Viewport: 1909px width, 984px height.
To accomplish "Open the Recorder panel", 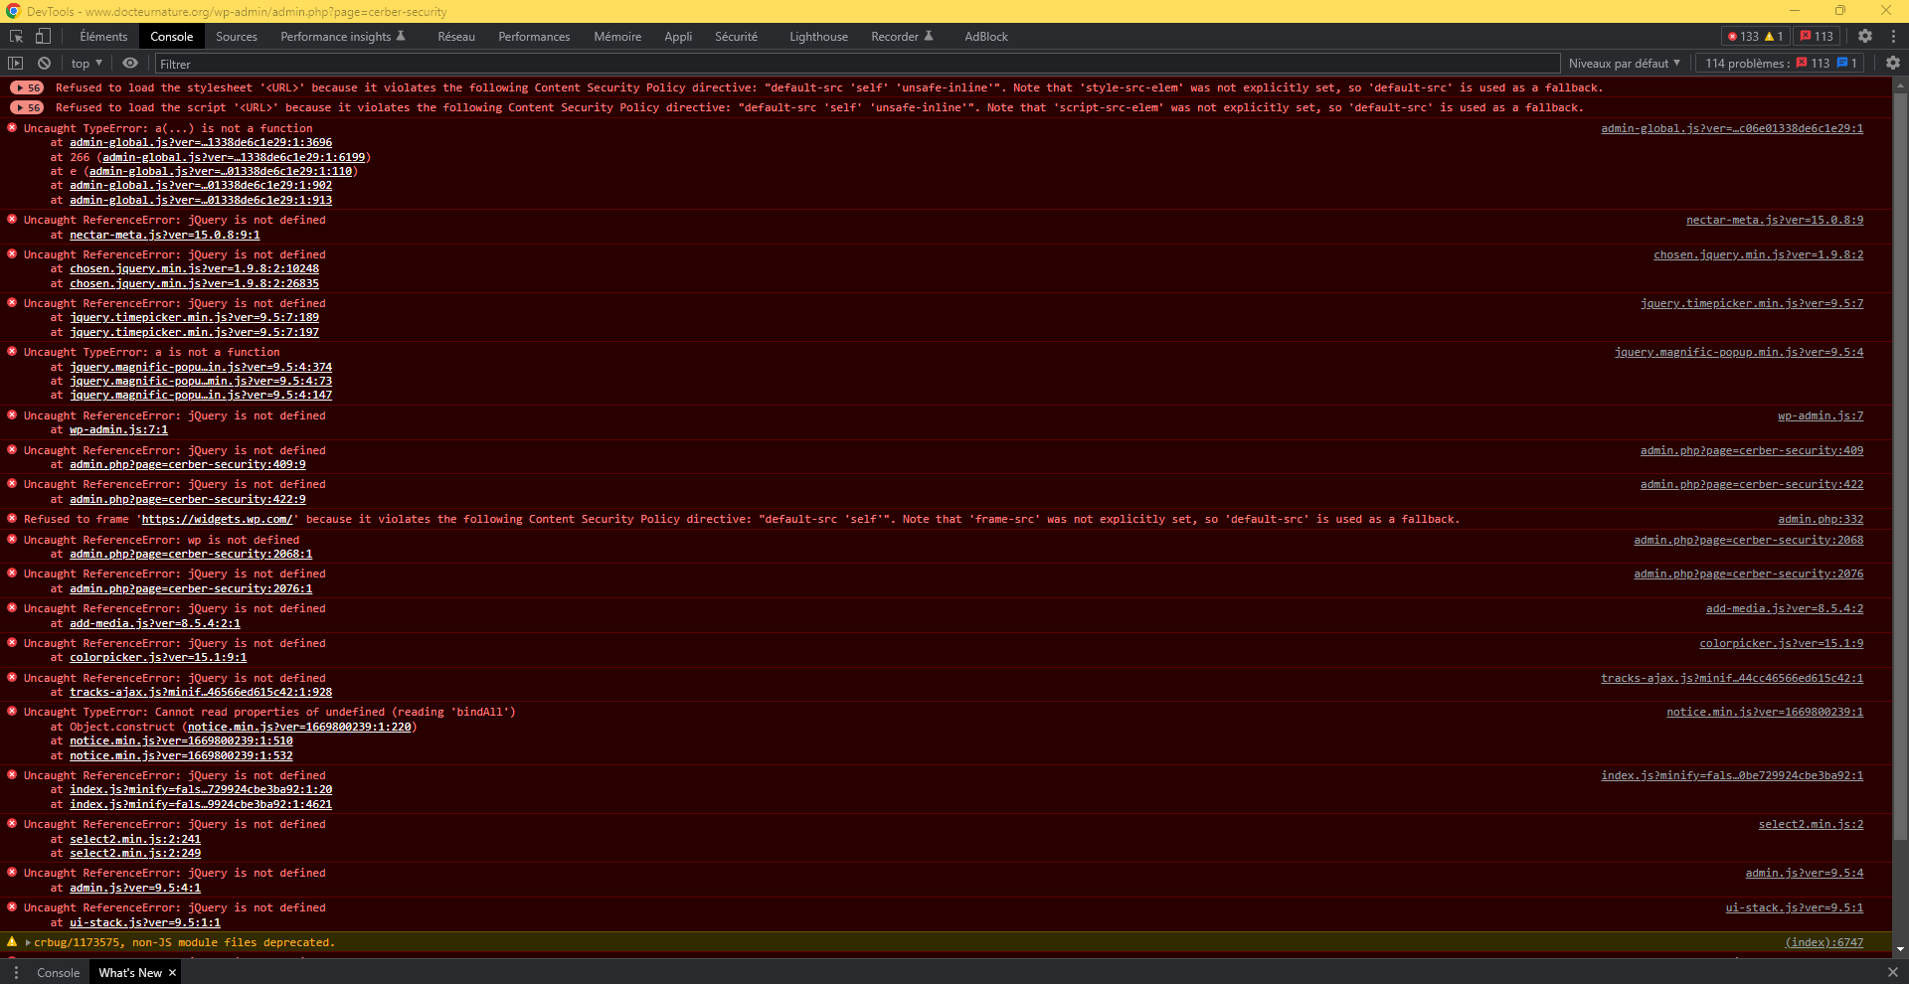I will click(896, 36).
